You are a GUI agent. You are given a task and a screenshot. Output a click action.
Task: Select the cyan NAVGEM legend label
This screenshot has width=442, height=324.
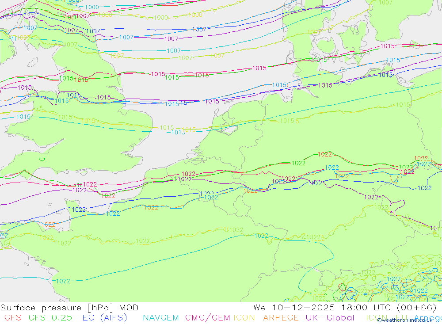click(161, 318)
